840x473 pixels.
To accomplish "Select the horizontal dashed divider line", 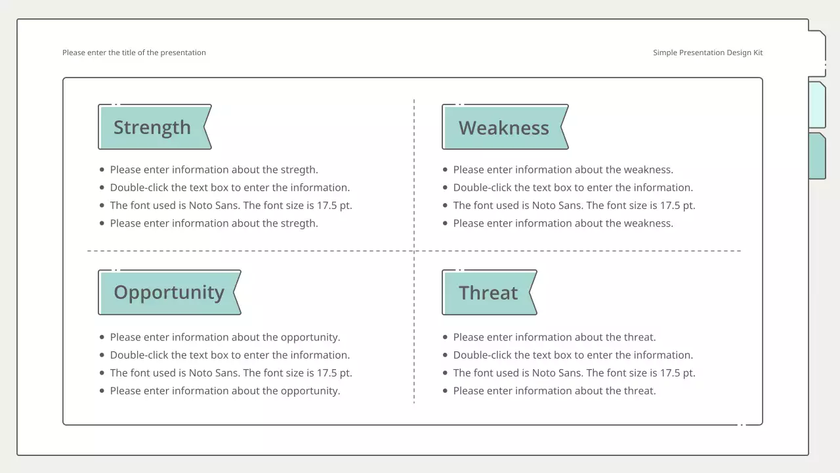I will pyautogui.click(x=262, y=251).
